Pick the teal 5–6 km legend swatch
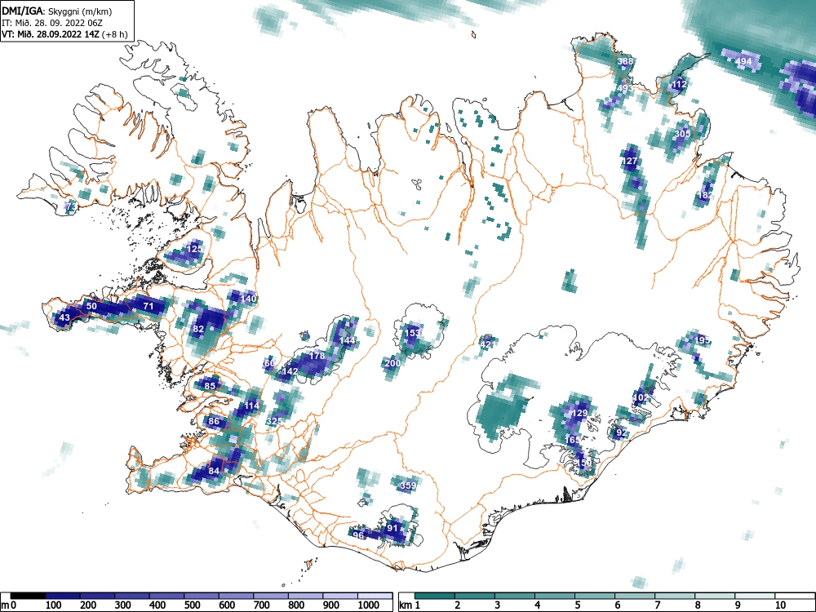816x612 pixels. (x=595, y=596)
